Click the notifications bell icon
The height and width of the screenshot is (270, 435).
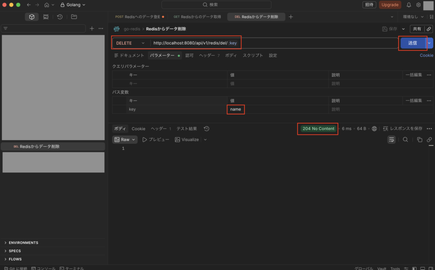pyautogui.click(x=409, y=5)
